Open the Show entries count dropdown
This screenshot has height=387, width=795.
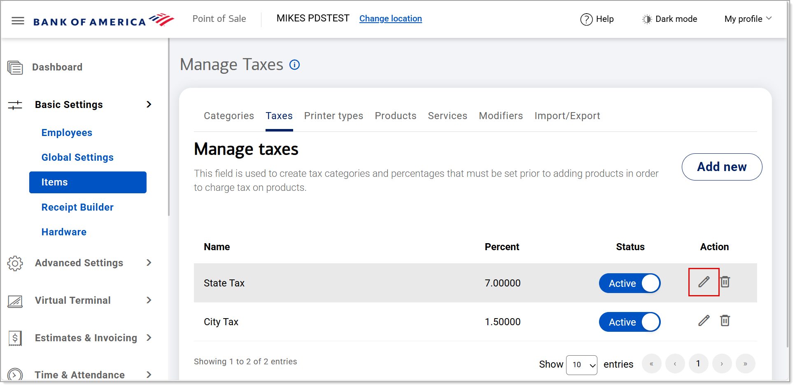pyautogui.click(x=581, y=365)
